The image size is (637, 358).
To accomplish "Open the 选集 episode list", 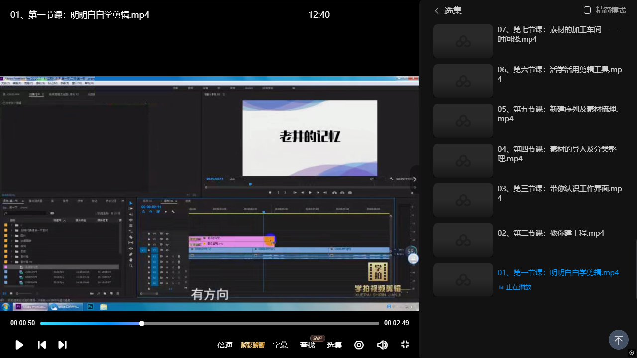I will [x=334, y=345].
